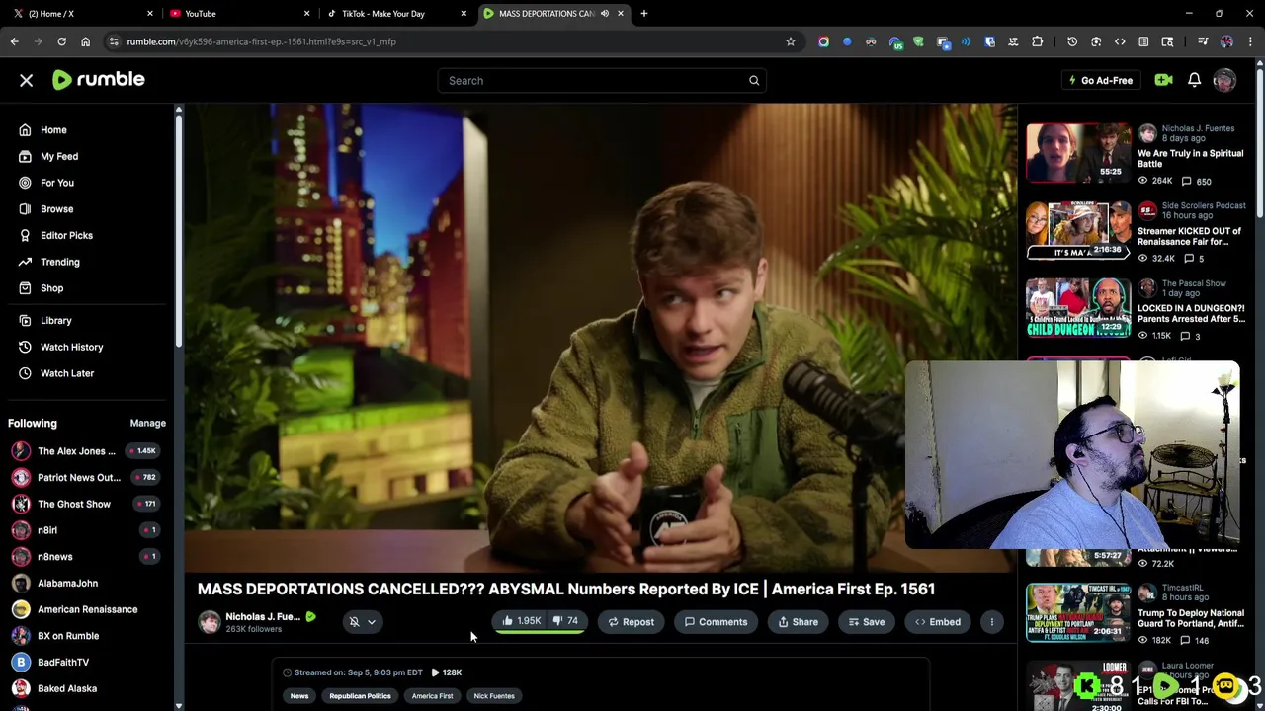Switch to the TikTok browser tab
This screenshot has width=1265, height=711.
coord(395,14)
